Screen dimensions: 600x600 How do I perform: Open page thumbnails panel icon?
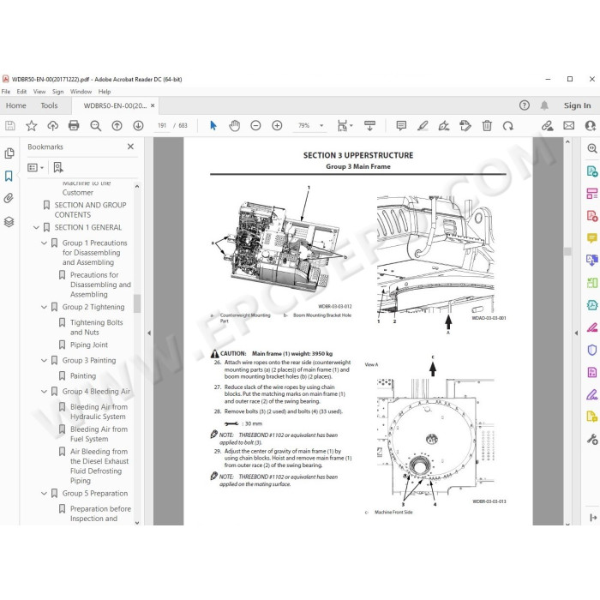click(x=9, y=153)
